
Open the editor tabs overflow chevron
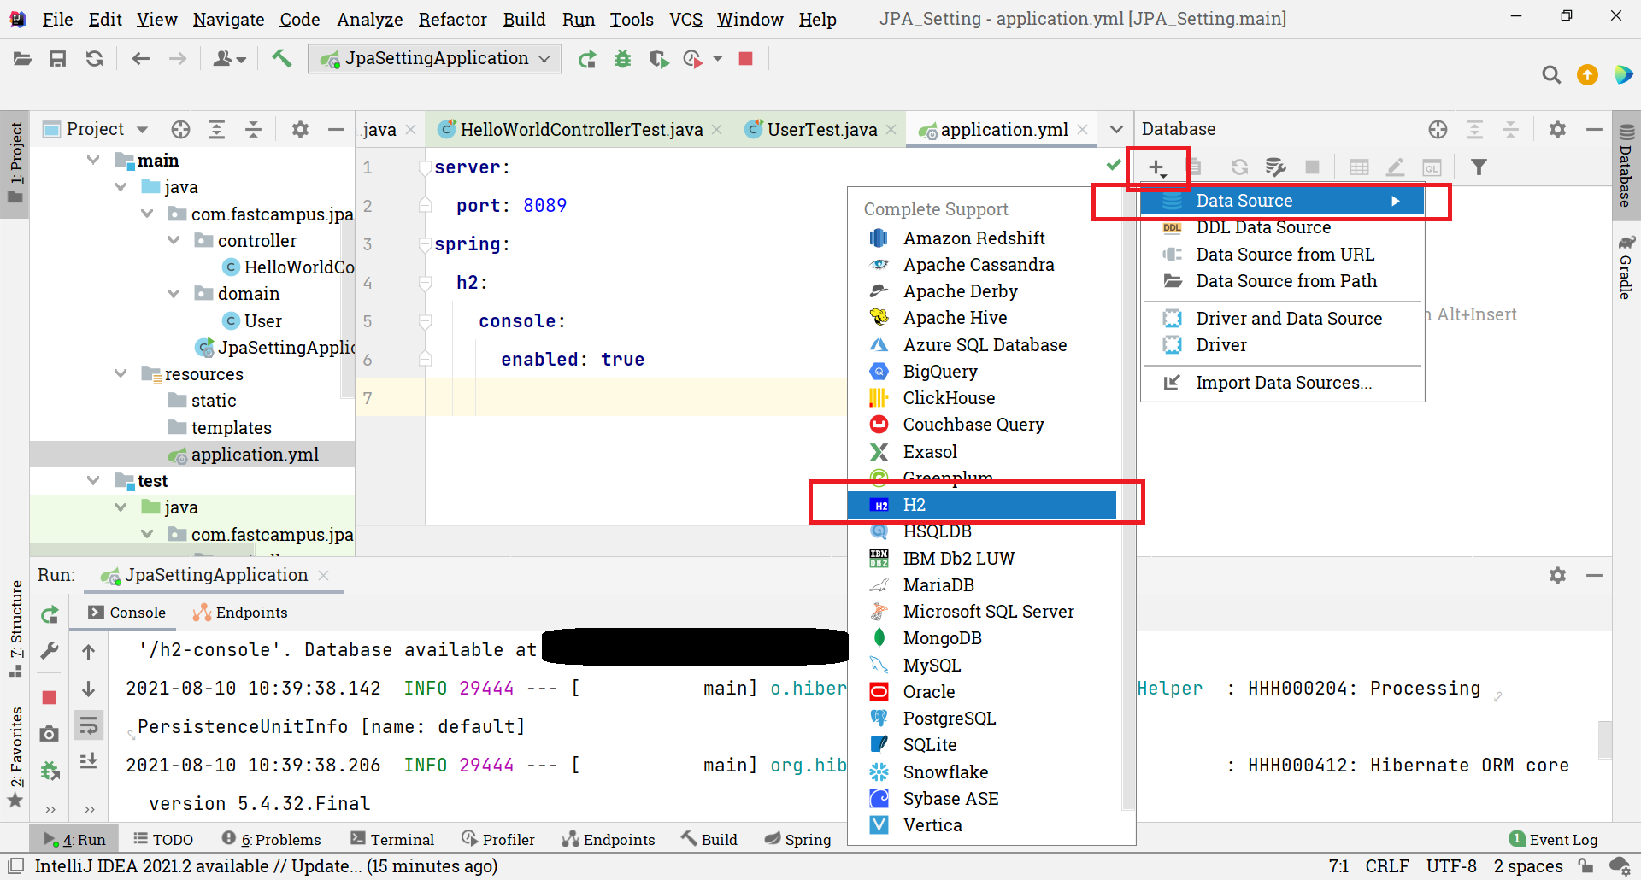[1116, 129]
